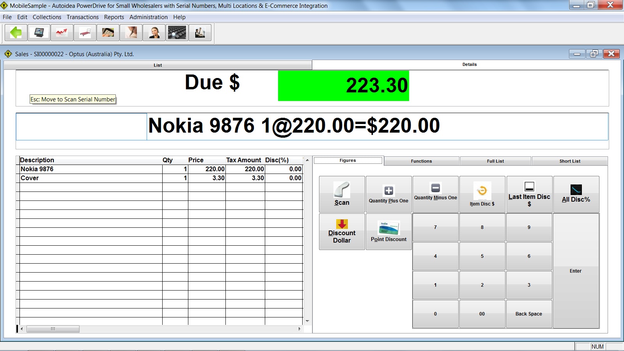Click the calculator keypad toolbar icon
Image resolution: width=624 pixels, height=351 pixels.
(x=177, y=33)
